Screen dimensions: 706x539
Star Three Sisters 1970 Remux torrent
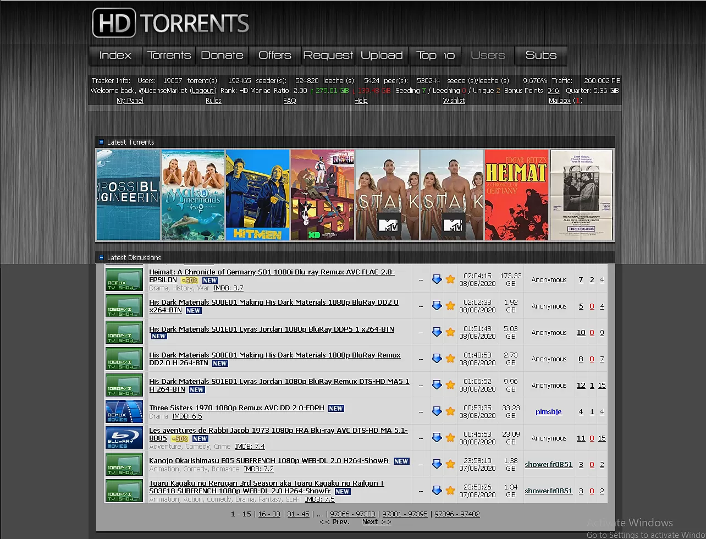(450, 411)
